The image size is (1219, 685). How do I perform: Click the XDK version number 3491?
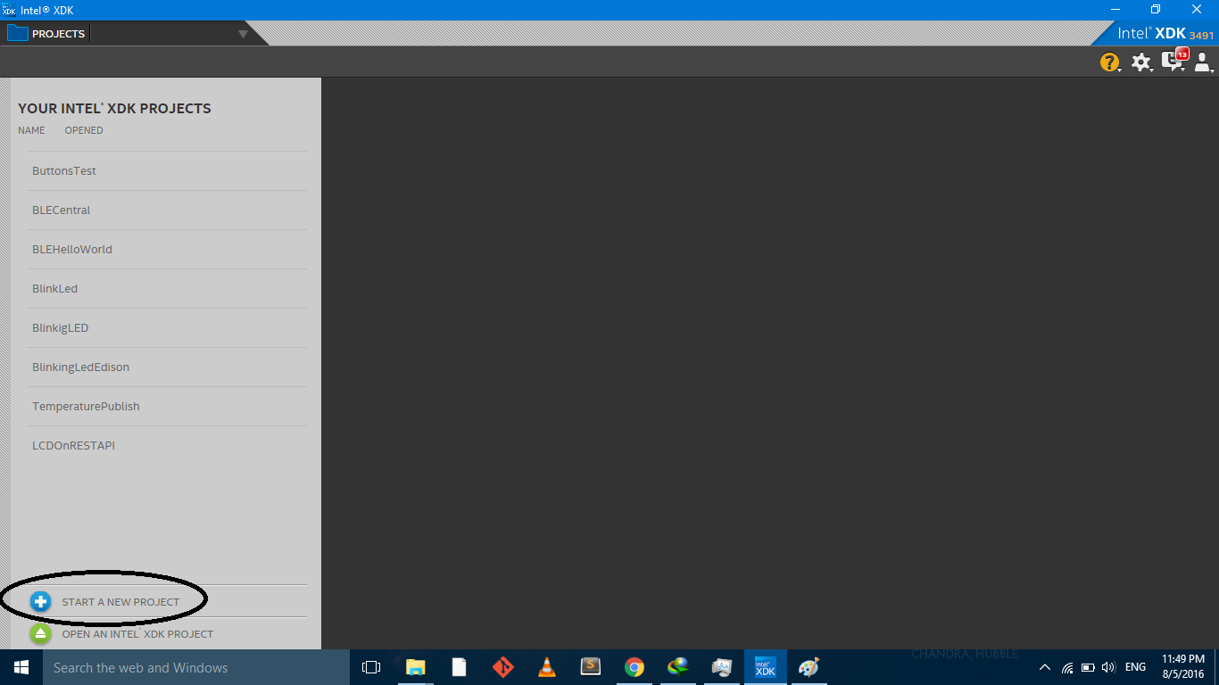click(x=1202, y=36)
